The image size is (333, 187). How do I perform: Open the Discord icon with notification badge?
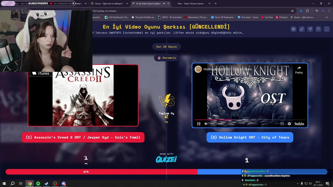64,184
